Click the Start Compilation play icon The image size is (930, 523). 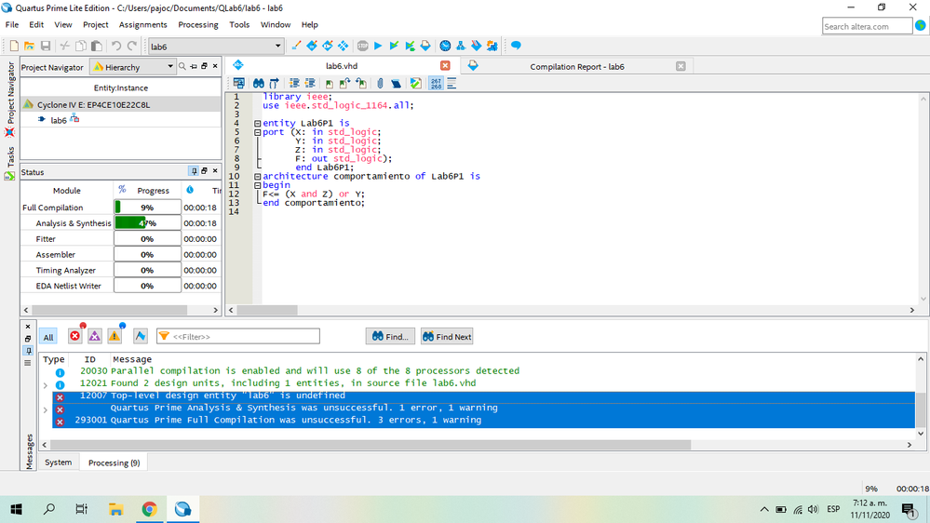point(378,46)
